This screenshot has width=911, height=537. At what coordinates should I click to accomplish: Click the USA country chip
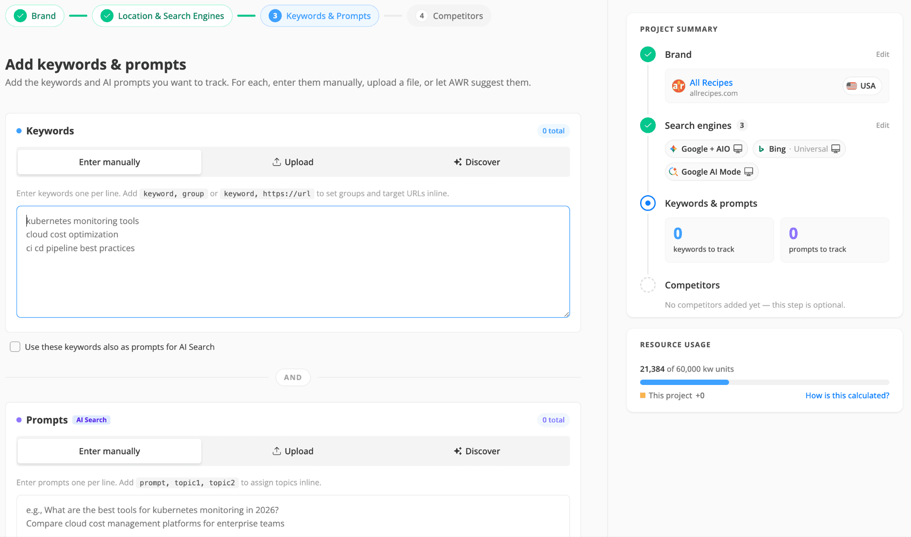coord(862,86)
